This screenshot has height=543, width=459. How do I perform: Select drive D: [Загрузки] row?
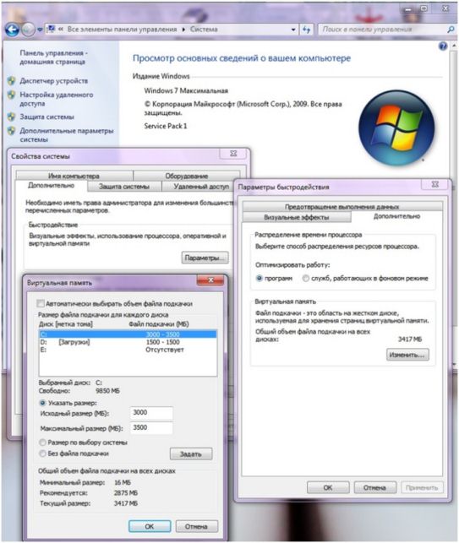click(128, 342)
